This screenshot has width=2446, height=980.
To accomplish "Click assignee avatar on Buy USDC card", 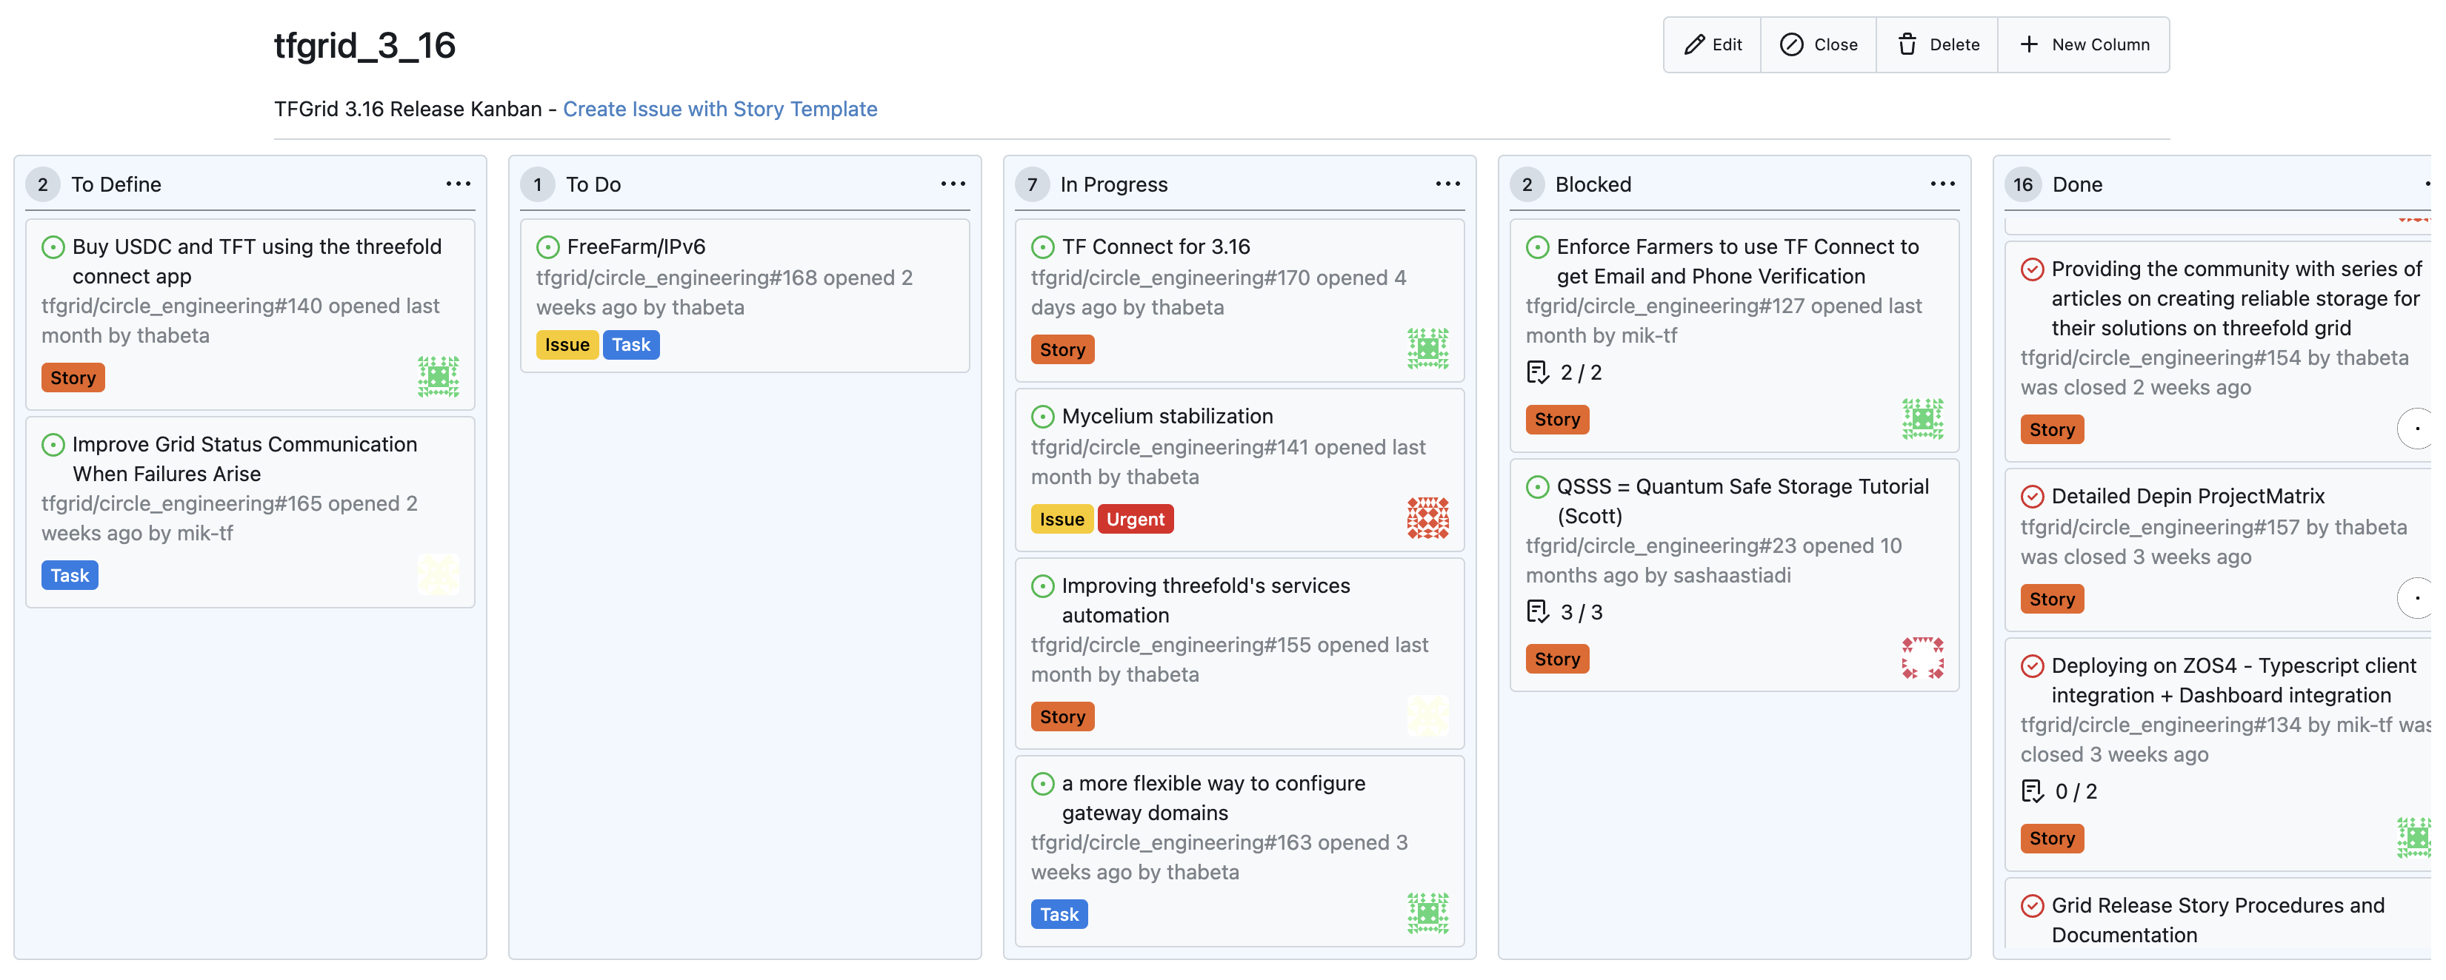I will [x=439, y=377].
